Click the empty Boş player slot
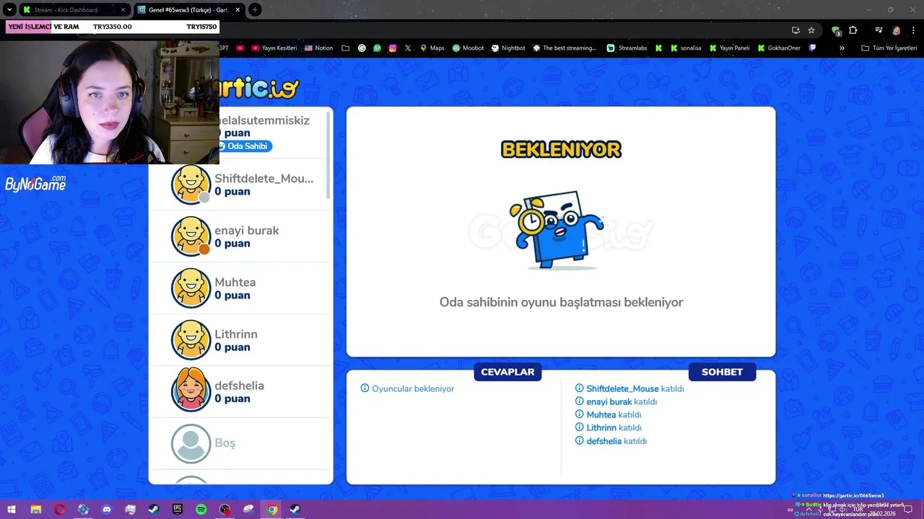This screenshot has width=924, height=519. [x=240, y=443]
